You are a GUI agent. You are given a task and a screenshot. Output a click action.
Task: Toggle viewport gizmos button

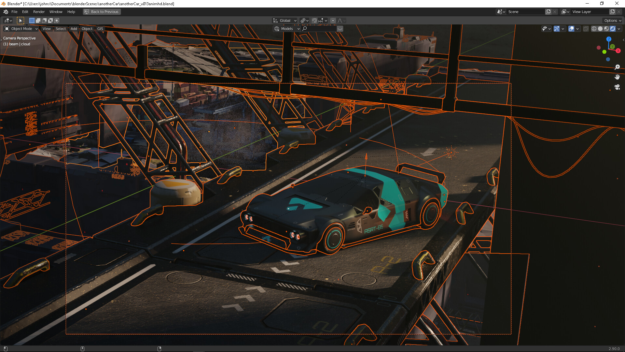[x=557, y=29]
